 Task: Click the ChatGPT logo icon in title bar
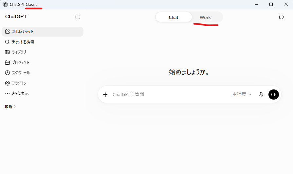coord(5,4)
